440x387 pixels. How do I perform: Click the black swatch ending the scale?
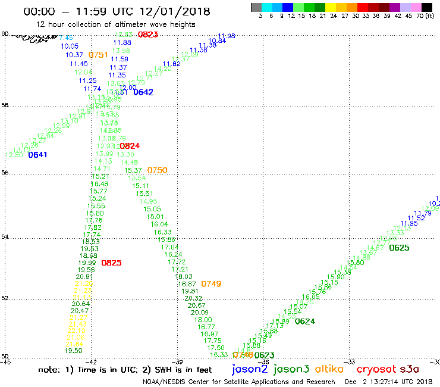point(426,7)
